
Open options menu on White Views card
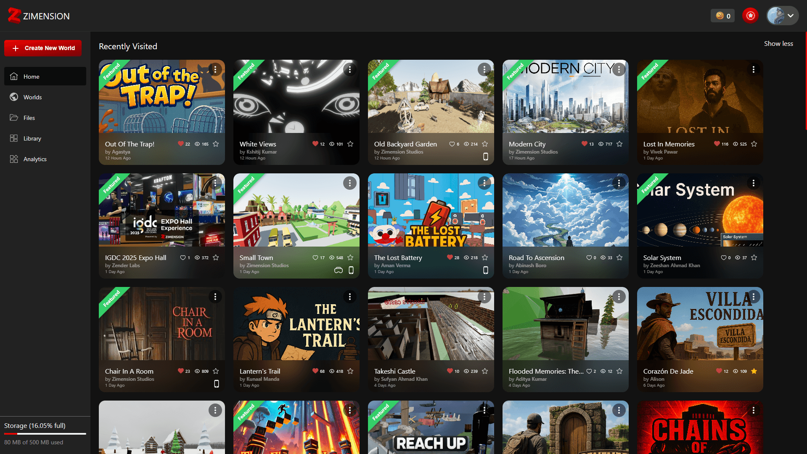click(x=350, y=69)
